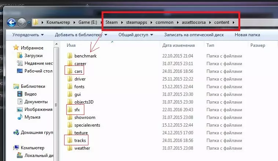This screenshot has height=161, width=278.
Task: Click Записать на оптический диск
Action: [x=194, y=35]
